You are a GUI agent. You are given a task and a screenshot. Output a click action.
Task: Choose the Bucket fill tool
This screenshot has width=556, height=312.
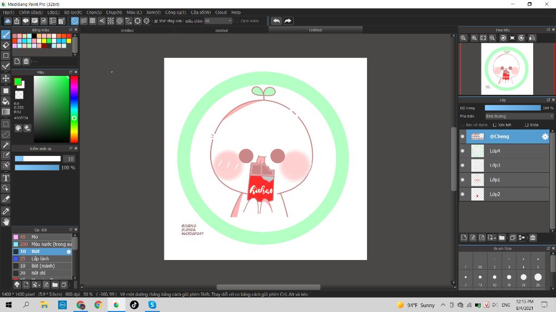pos(5,101)
